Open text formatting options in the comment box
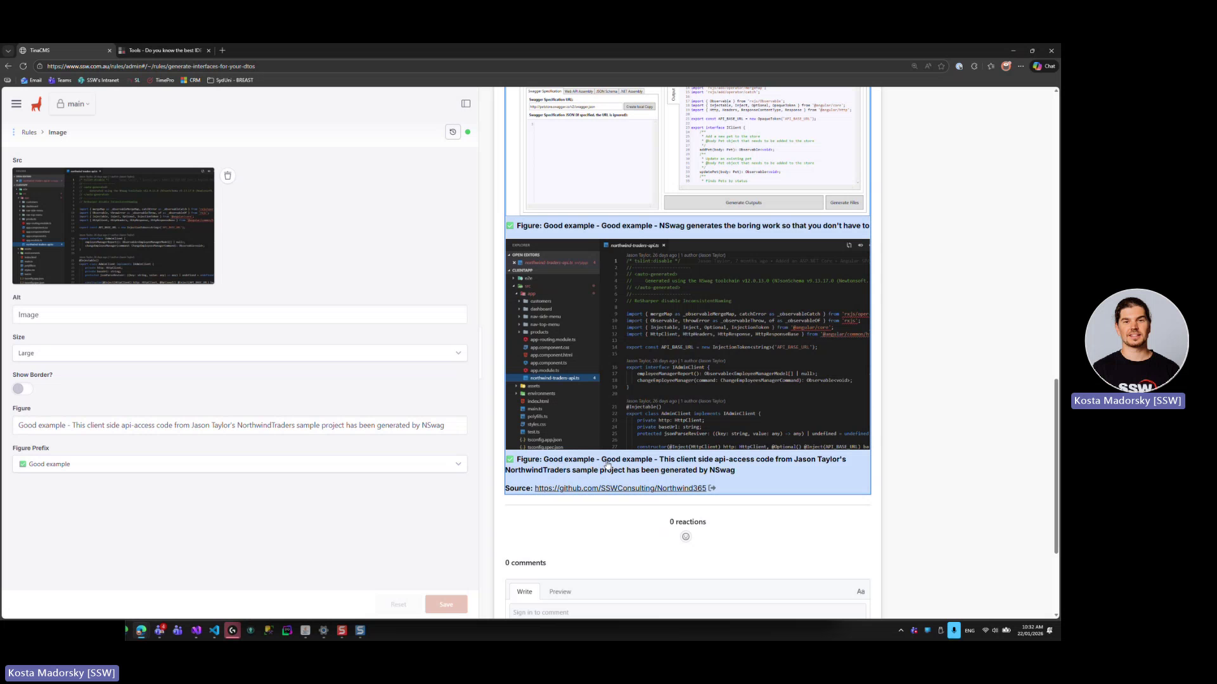The height and width of the screenshot is (684, 1217). (860, 591)
